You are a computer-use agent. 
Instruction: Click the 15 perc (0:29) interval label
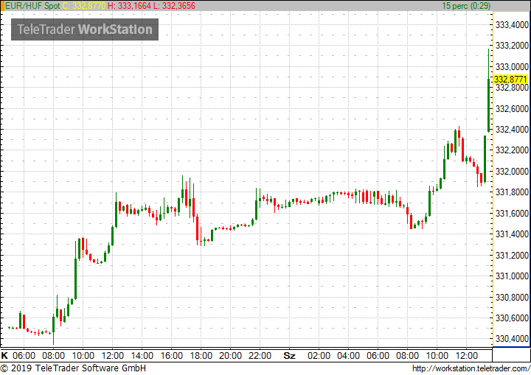(466, 6)
